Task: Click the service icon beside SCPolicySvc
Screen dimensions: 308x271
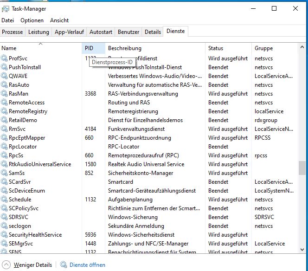Action: tap(4, 208)
